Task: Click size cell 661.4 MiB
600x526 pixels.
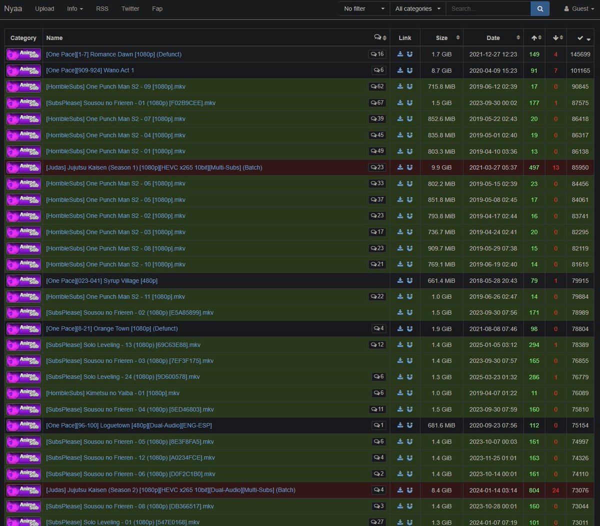Action: click(x=441, y=281)
